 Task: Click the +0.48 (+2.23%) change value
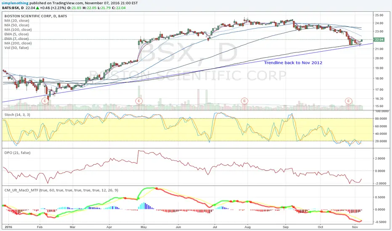coord(53,8)
